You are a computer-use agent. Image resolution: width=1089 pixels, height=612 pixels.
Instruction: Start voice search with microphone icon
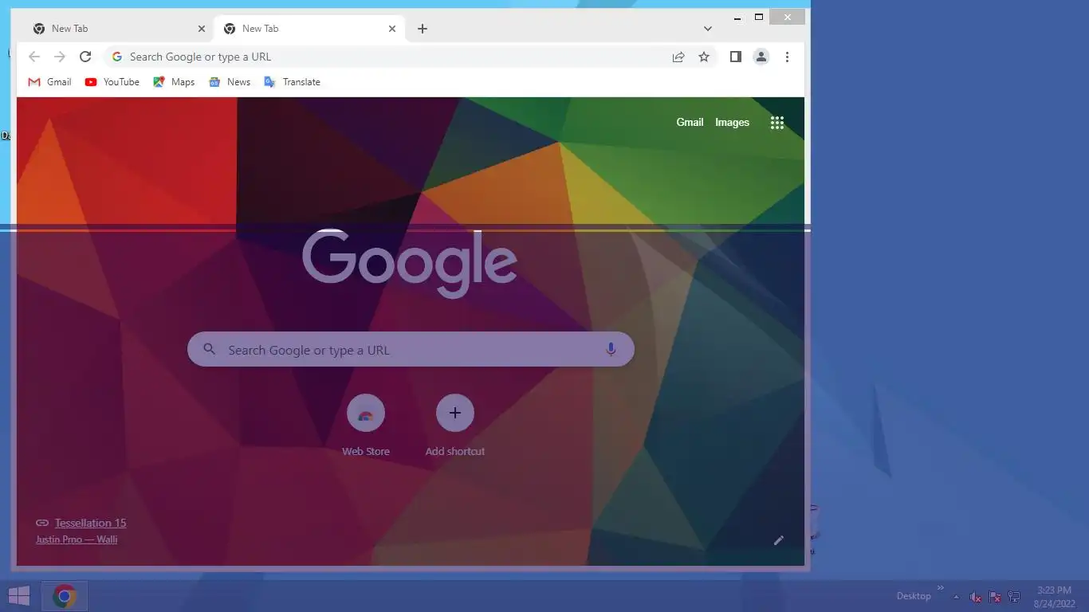pyautogui.click(x=611, y=350)
